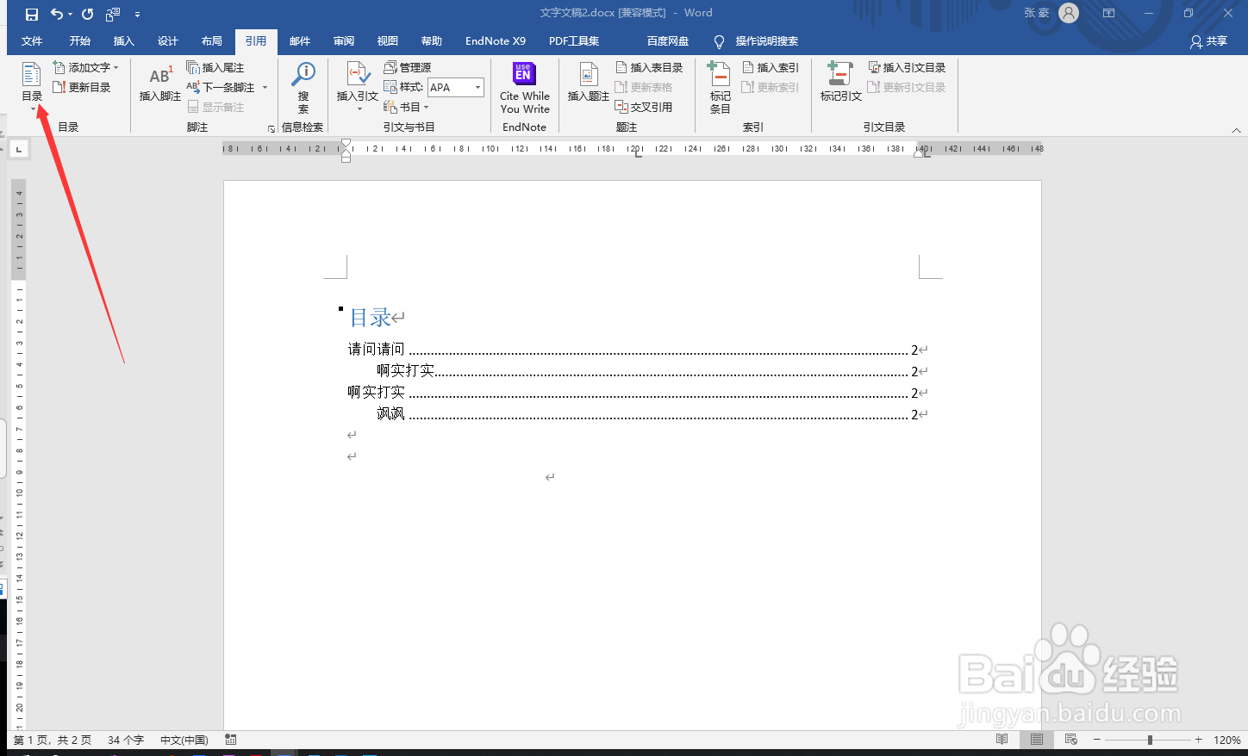
Task: Click the lightbulb 操作说明搜索 search box
Action: click(x=756, y=41)
